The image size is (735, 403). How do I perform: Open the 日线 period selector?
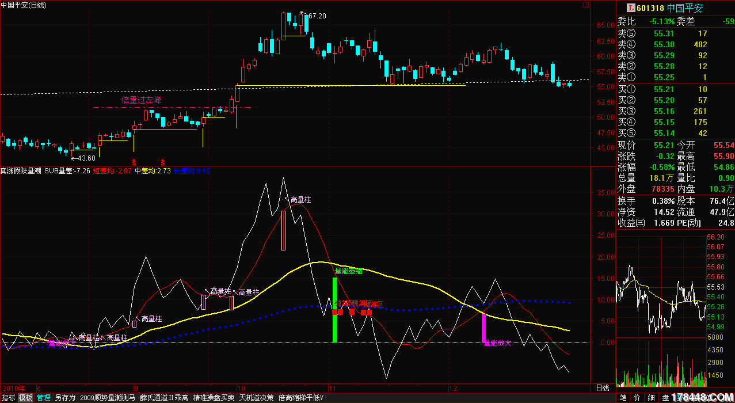click(x=602, y=387)
